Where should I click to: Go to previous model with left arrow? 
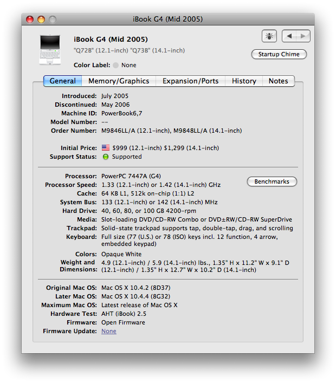coord(289,36)
